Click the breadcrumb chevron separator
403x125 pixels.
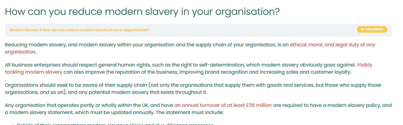point(40,30)
